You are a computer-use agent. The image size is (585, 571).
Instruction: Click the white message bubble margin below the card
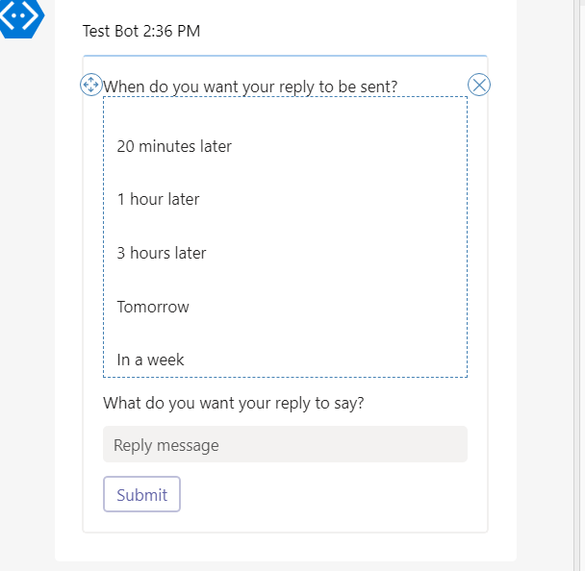click(285, 546)
